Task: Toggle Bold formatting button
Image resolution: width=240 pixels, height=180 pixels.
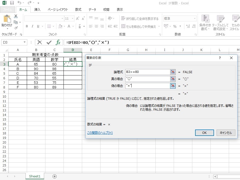Action: click(27, 26)
